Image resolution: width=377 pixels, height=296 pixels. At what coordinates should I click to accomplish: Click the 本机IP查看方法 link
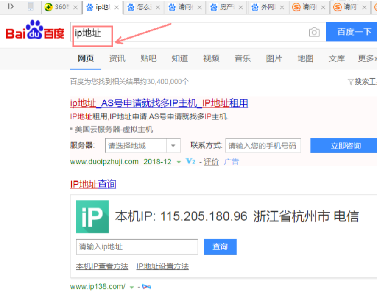(102, 266)
